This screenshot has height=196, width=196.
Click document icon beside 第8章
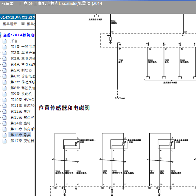coord(5,88)
